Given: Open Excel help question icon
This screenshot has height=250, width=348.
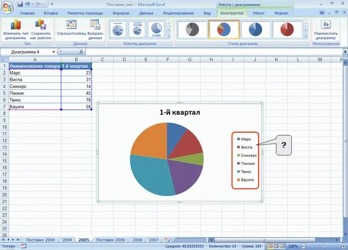Looking at the screenshot, I should [322, 13].
